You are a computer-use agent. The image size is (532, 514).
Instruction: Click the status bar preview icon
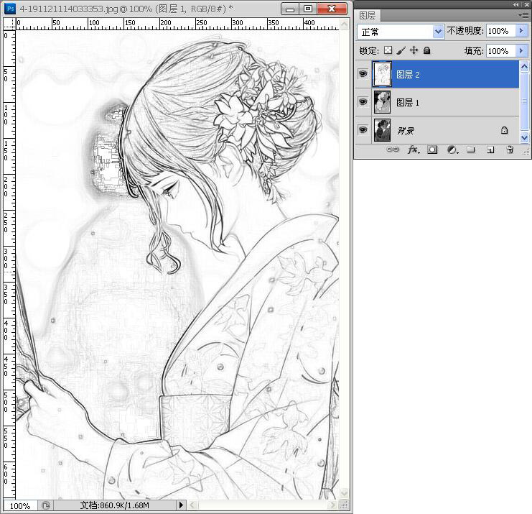click(x=46, y=505)
